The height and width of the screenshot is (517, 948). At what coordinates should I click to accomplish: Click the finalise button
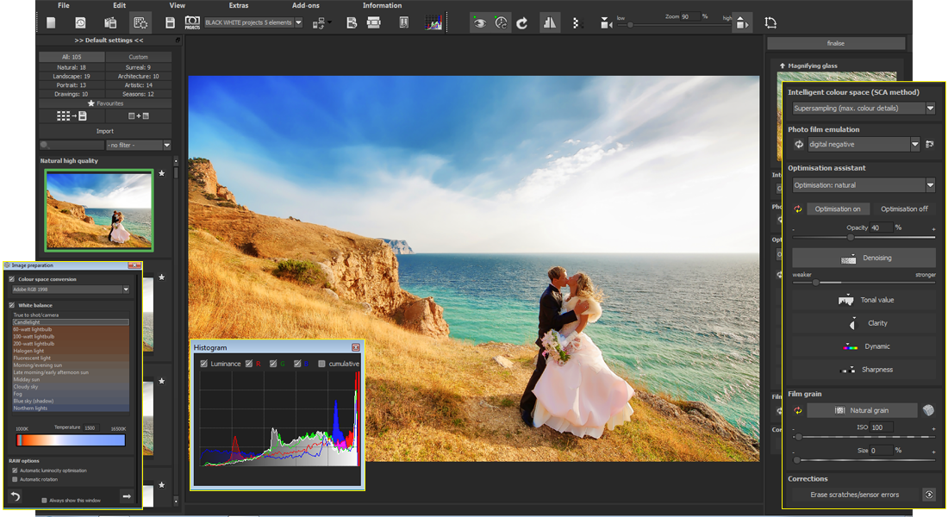point(836,43)
